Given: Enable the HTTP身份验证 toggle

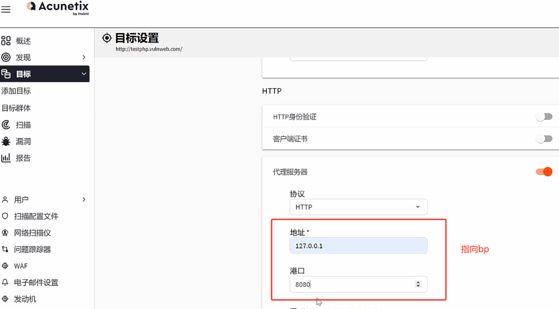Looking at the screenshot, I should point(544,117).
